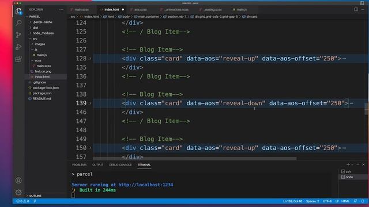Add a new terminal with plus icon
Viewport: 369px width, 207px height.
[x=348, y=164]
